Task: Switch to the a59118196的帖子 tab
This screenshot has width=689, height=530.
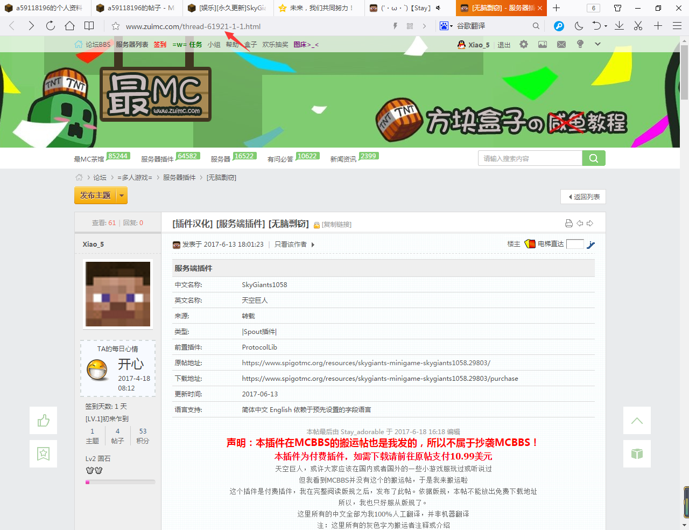Action: point(136,8)
